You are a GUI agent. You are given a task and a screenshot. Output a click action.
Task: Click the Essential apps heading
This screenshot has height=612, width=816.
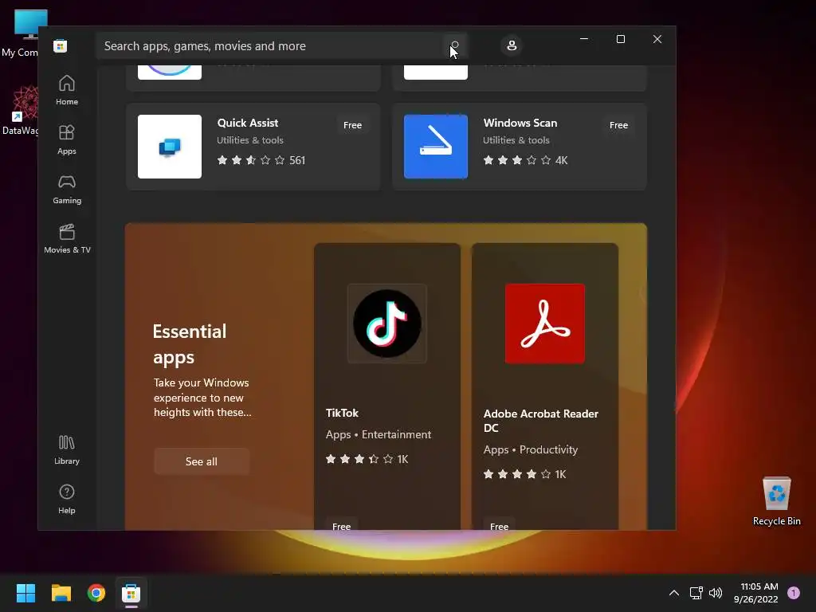(x=190, y=344)
